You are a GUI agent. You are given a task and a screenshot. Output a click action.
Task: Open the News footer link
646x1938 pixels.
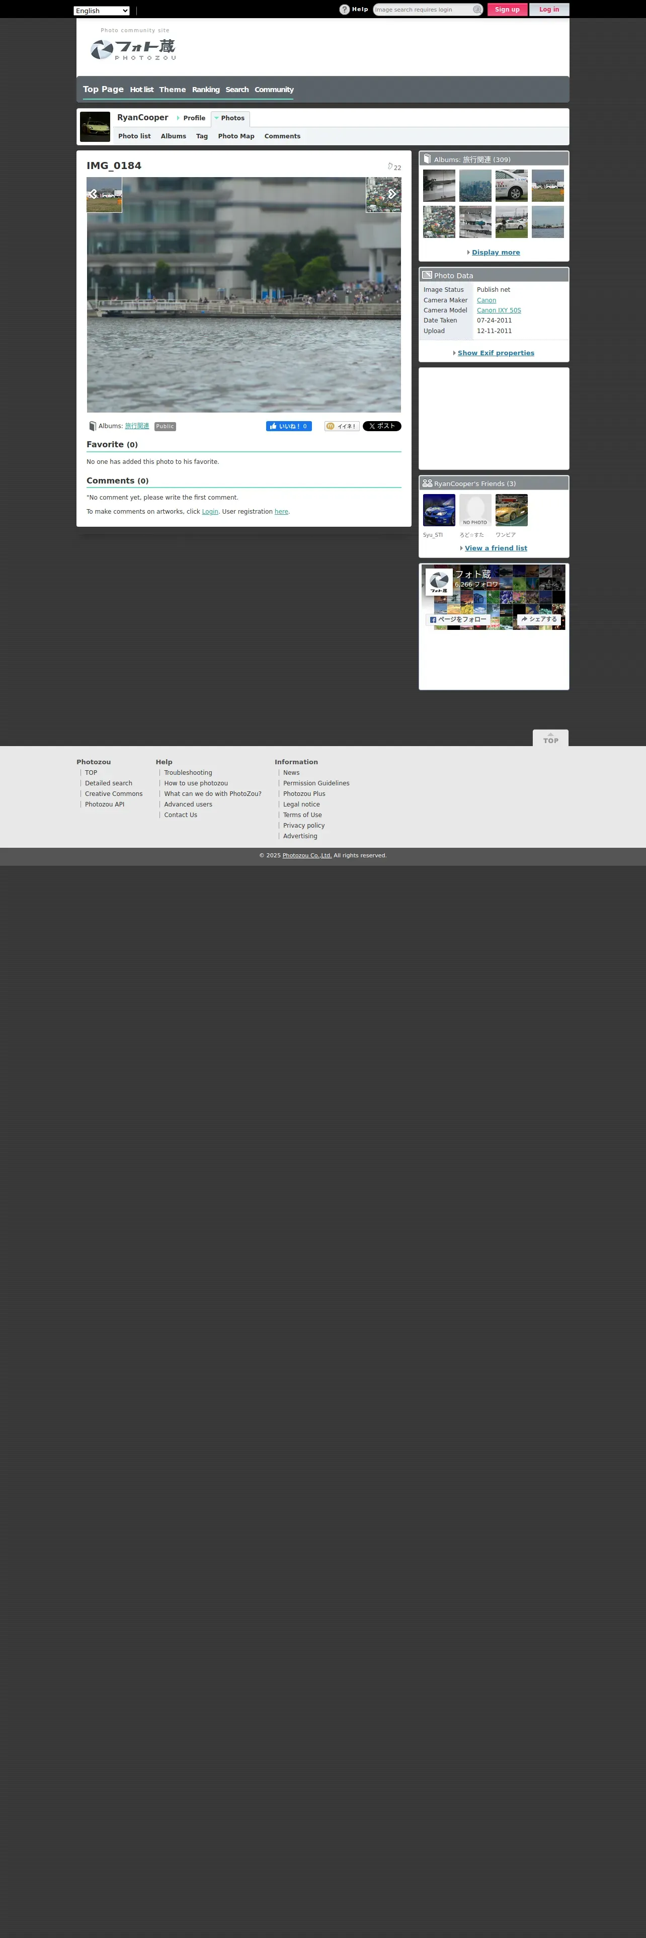click(291, 773)
